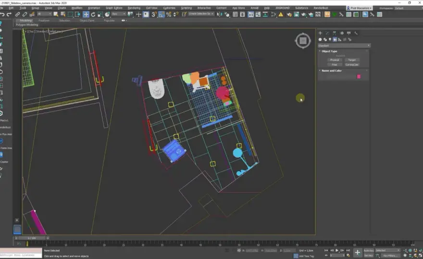Toggle Angle Snap
Viewport: 423px width, 259px height.
point(162,14)
